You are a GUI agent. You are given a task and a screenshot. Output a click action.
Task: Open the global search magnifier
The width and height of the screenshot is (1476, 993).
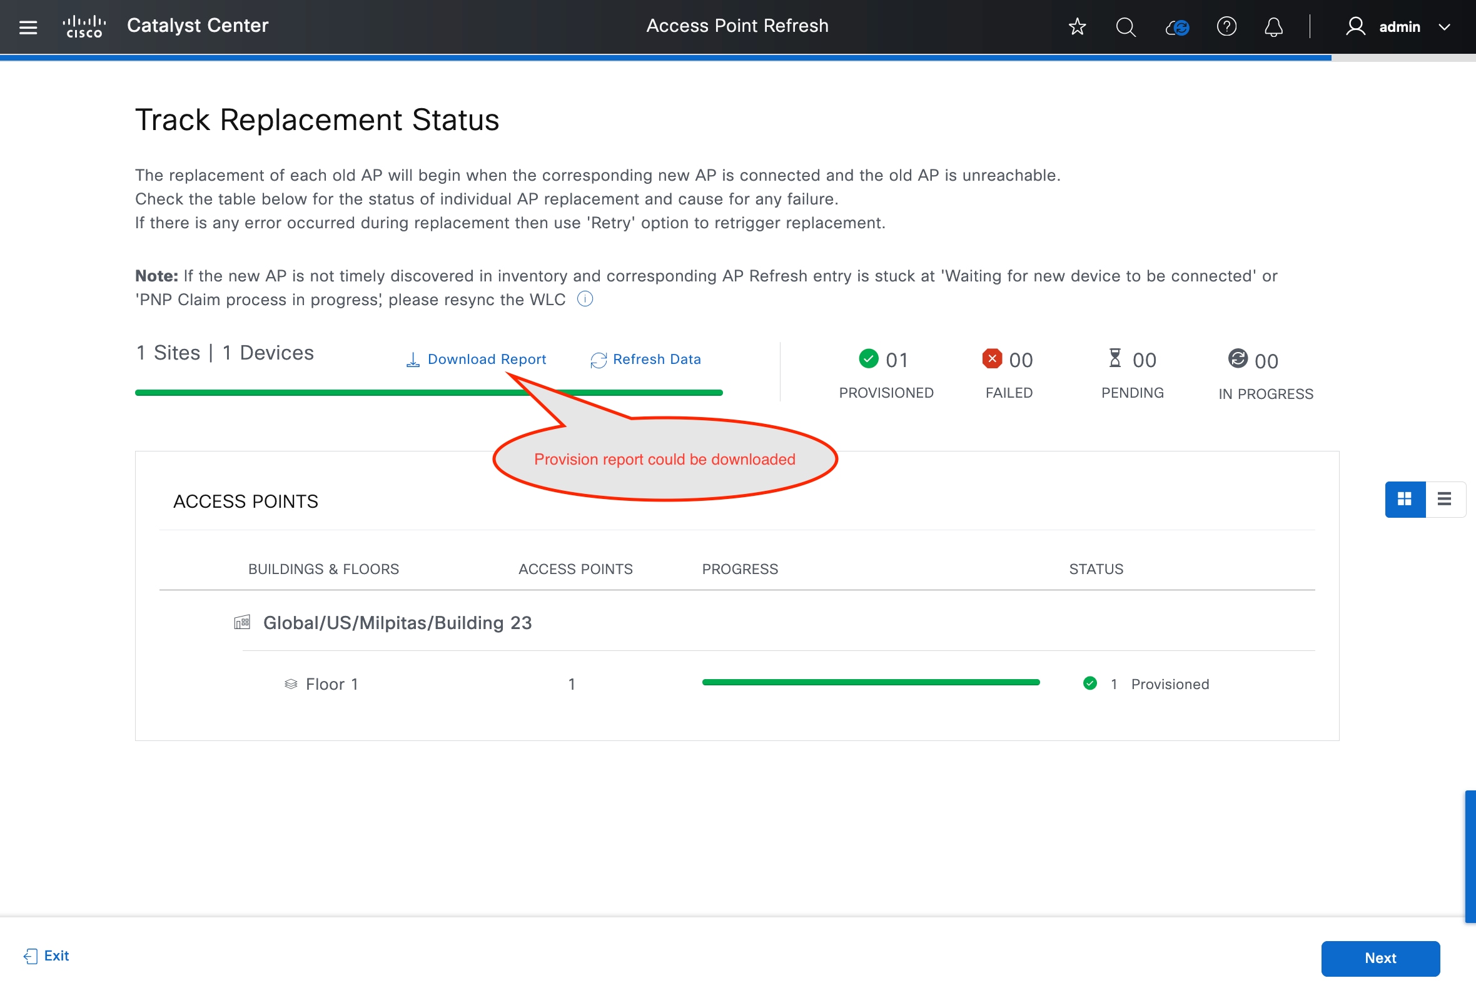[x=1125, y=27]
